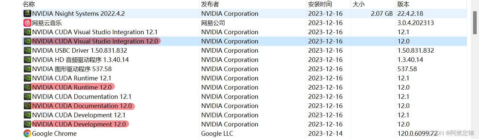The height and width of the screenshot is (139, 479).
Task: Select NVIDIA CUDA Runtime 12.1 name
Action: [x=72, y=78]
